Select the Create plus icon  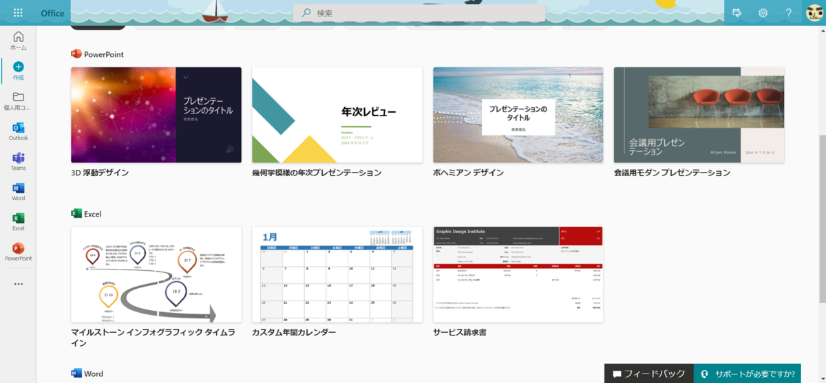pyautogui.click(x=19, y=67)
